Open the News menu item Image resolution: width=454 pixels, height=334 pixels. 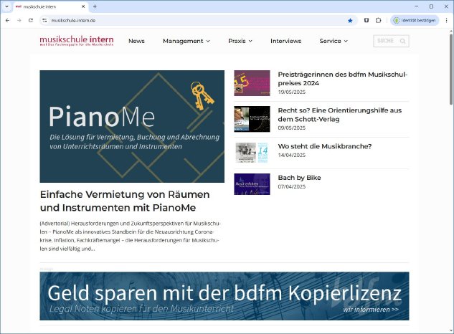[136, 41]
